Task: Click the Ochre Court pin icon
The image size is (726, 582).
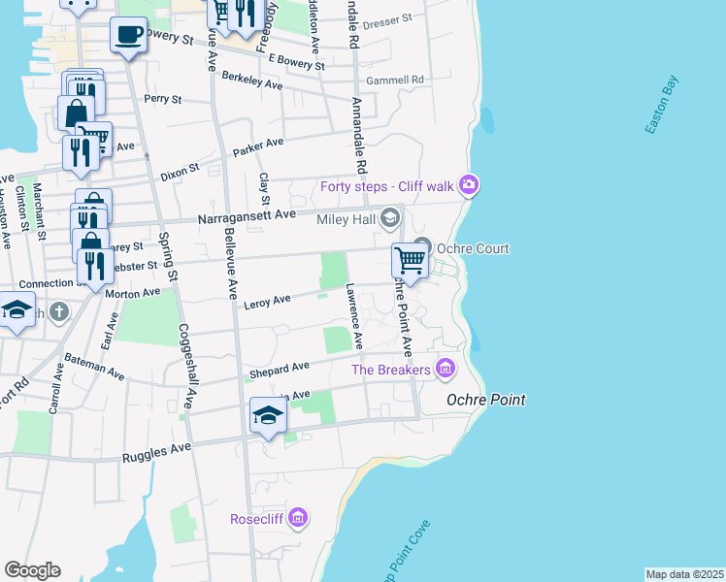Action: [x=422, y=246]
